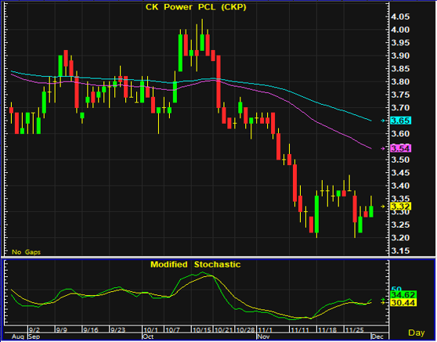Select the 9/2 date axis label
The height and width of the screenshot is (342, 437).
34,330
